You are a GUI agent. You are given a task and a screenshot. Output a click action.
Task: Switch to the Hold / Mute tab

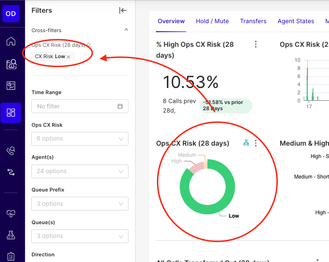pos(212,21)
